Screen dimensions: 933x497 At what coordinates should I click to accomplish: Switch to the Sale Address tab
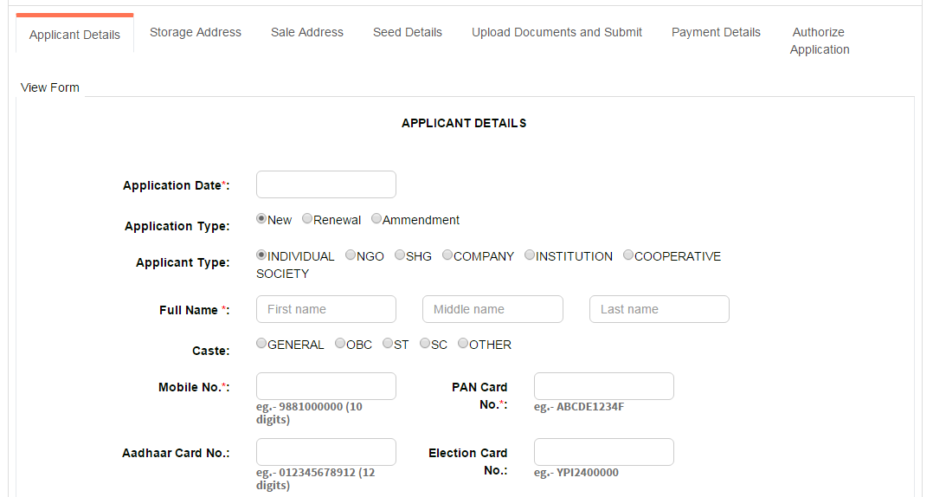point(307,32)
